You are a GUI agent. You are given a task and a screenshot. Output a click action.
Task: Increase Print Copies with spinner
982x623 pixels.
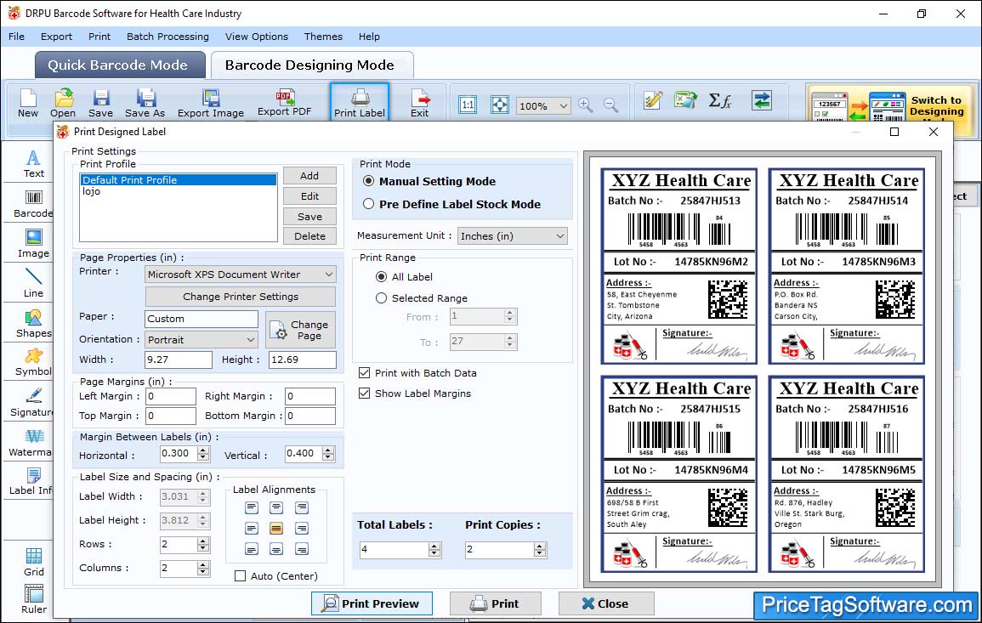(540, 546)
